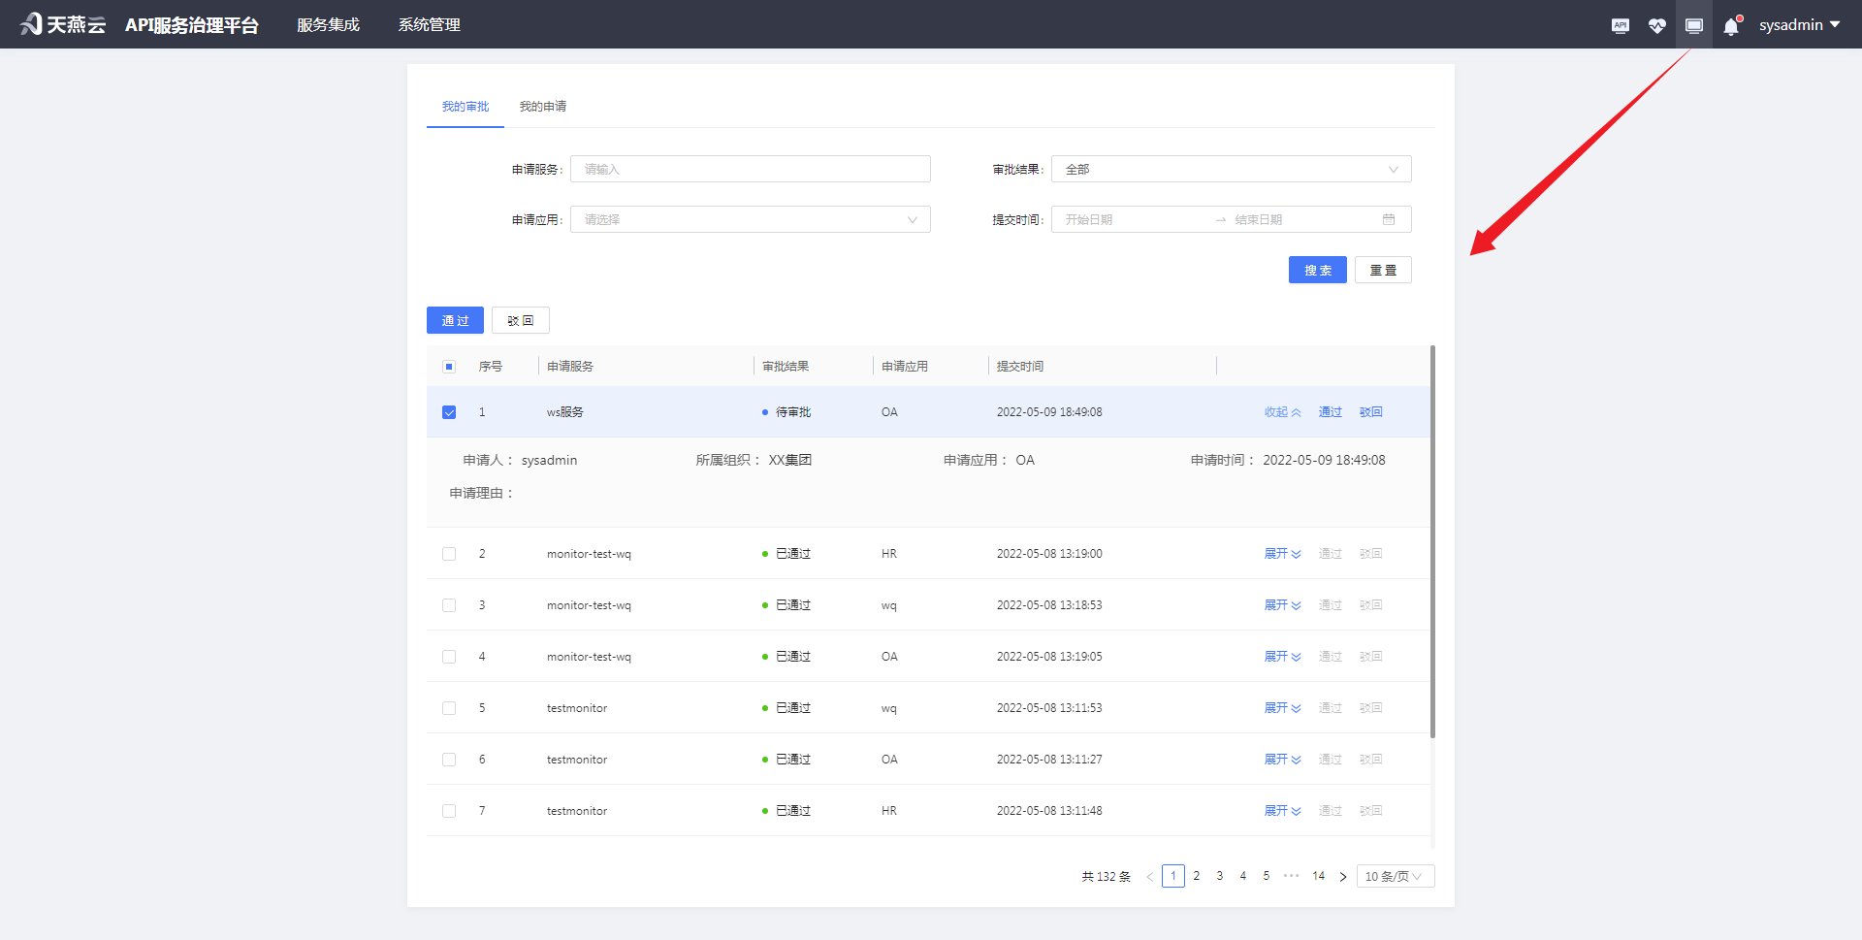Expand details for row 2 monitor-test-wq
1862x940 pixels.
point(1282,553)
